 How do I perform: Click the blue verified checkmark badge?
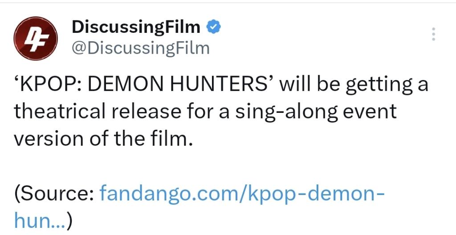[213, 27]
